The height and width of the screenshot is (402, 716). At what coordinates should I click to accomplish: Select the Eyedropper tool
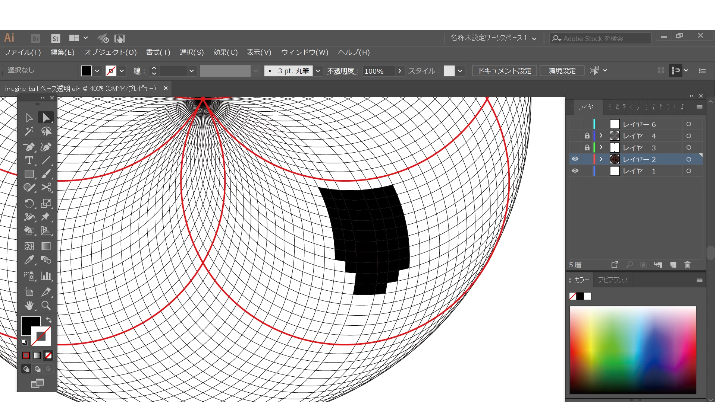pos(29,260)
